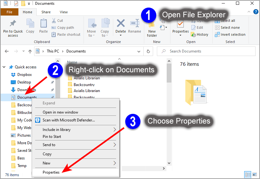Choose Copy in the context menu
The height and width of the screenshot is (179, 260).
click(76, 154)
